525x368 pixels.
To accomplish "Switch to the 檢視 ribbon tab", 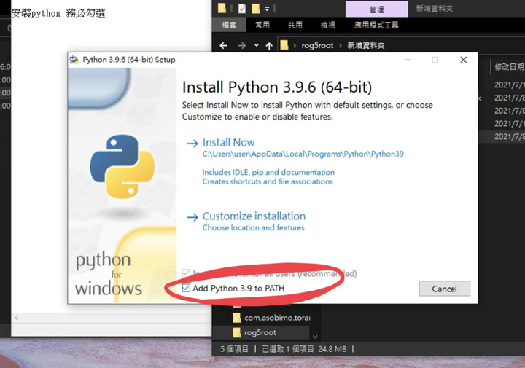I will [327, 25].
